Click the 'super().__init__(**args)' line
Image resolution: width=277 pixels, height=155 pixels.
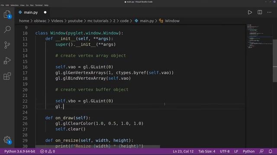click(x=86, y=44)
